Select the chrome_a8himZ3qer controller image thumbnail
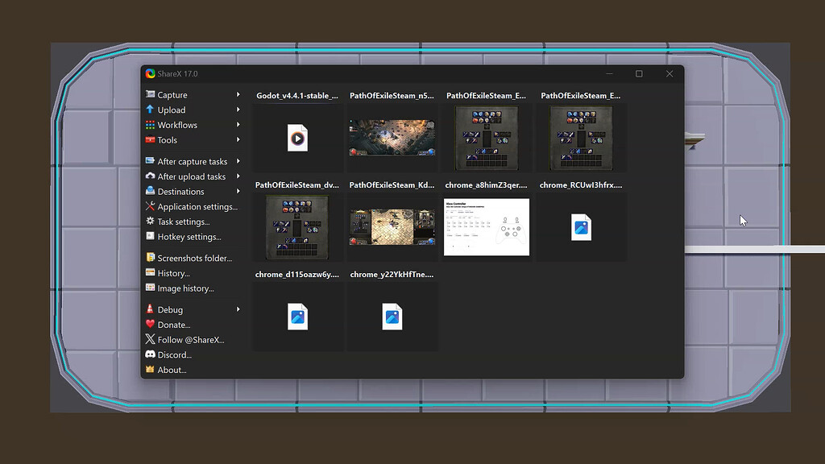This screenshot has height=464, width=825. click(x=487, y=227)
